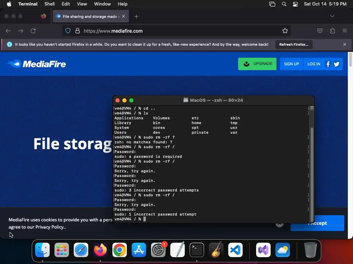The width and height of the screenshot is (353, 264).
Task: Open Safari from the Dock
Action: click(81, 250)
